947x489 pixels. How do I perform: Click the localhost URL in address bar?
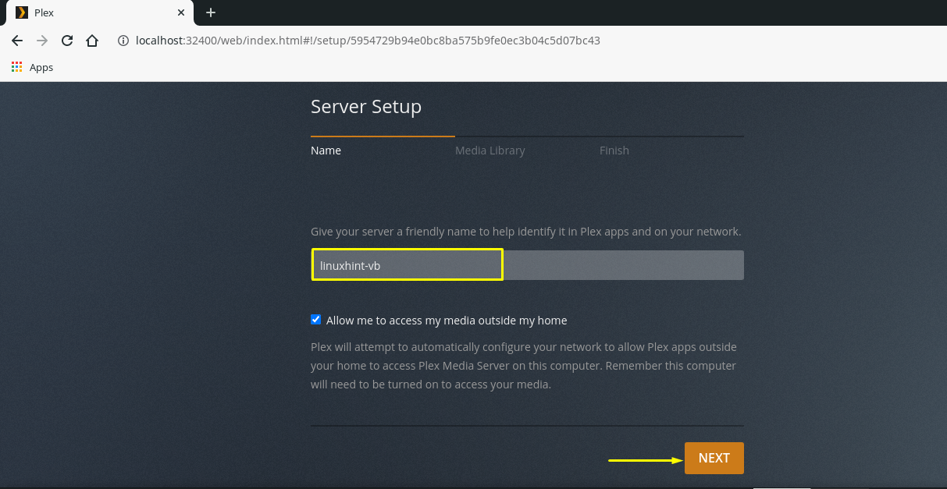(x=367, y=41)
